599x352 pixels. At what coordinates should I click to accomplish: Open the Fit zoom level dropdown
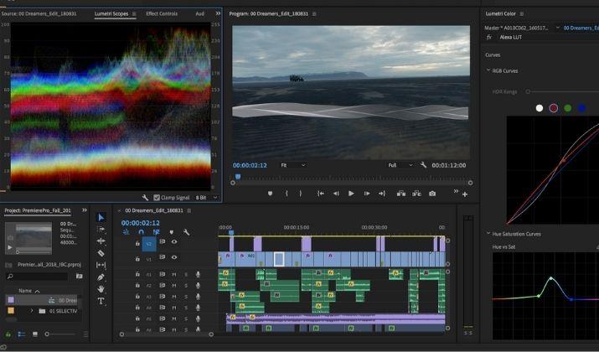point(293,165)
